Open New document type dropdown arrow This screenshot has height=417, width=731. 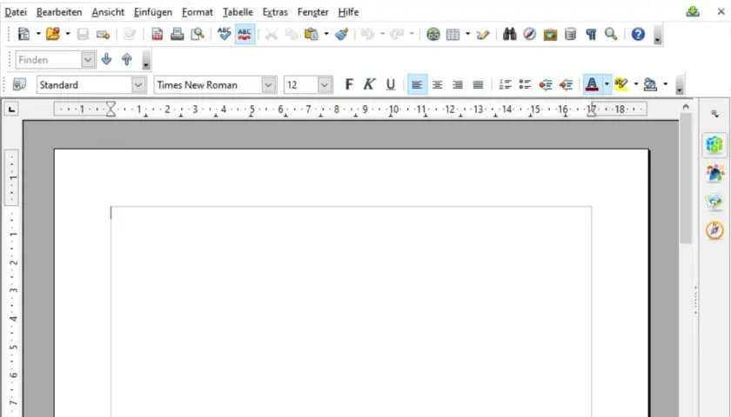(38, 34)
